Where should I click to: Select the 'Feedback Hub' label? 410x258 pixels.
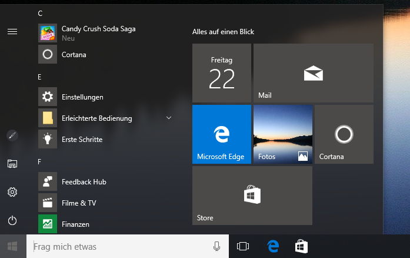[x=84, y=182]
